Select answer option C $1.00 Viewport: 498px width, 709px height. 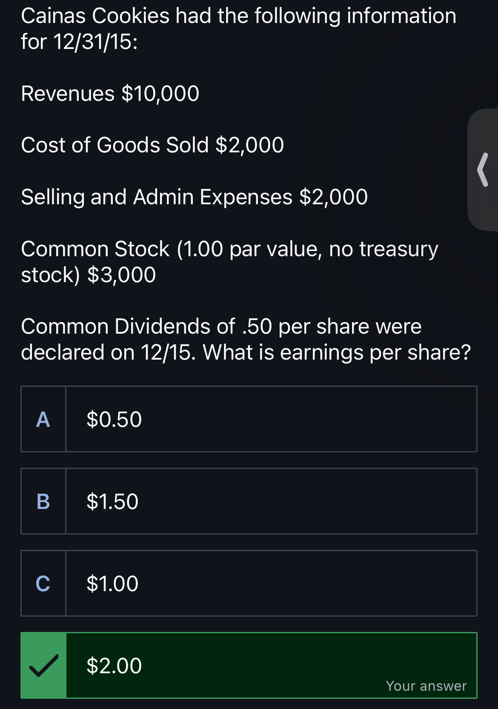click(249, 583)
